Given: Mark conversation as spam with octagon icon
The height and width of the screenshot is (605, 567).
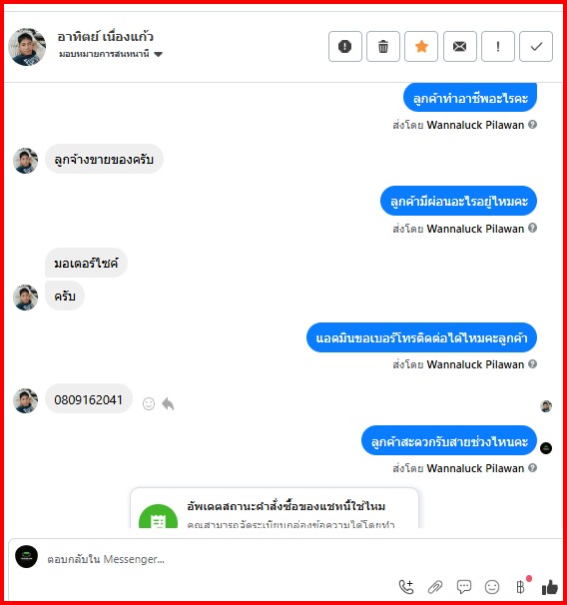Looking at the screenshot, I should coord(344,47).
